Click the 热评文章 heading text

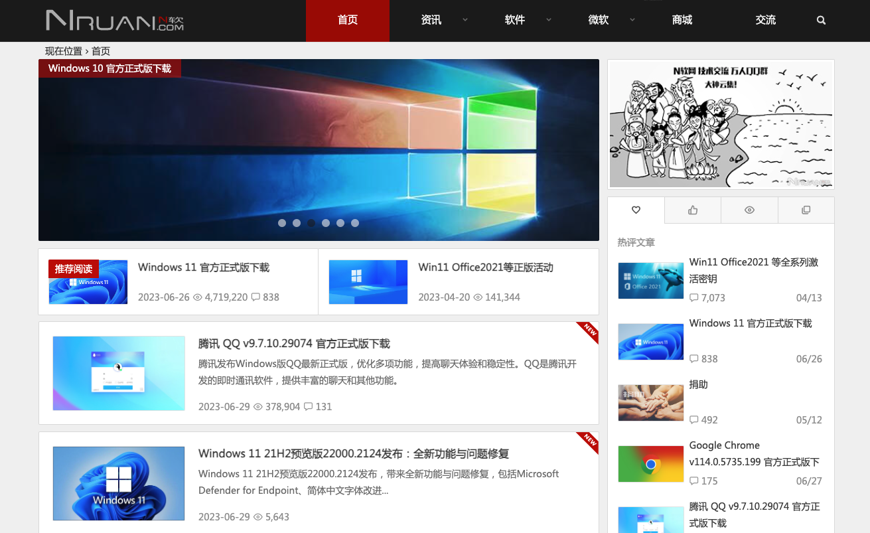[636, 242]
